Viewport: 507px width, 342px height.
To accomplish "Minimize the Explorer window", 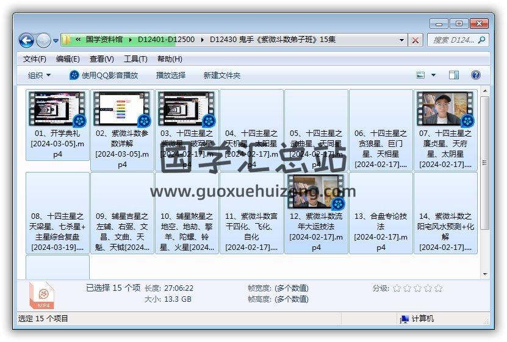I will click(439, 23).
